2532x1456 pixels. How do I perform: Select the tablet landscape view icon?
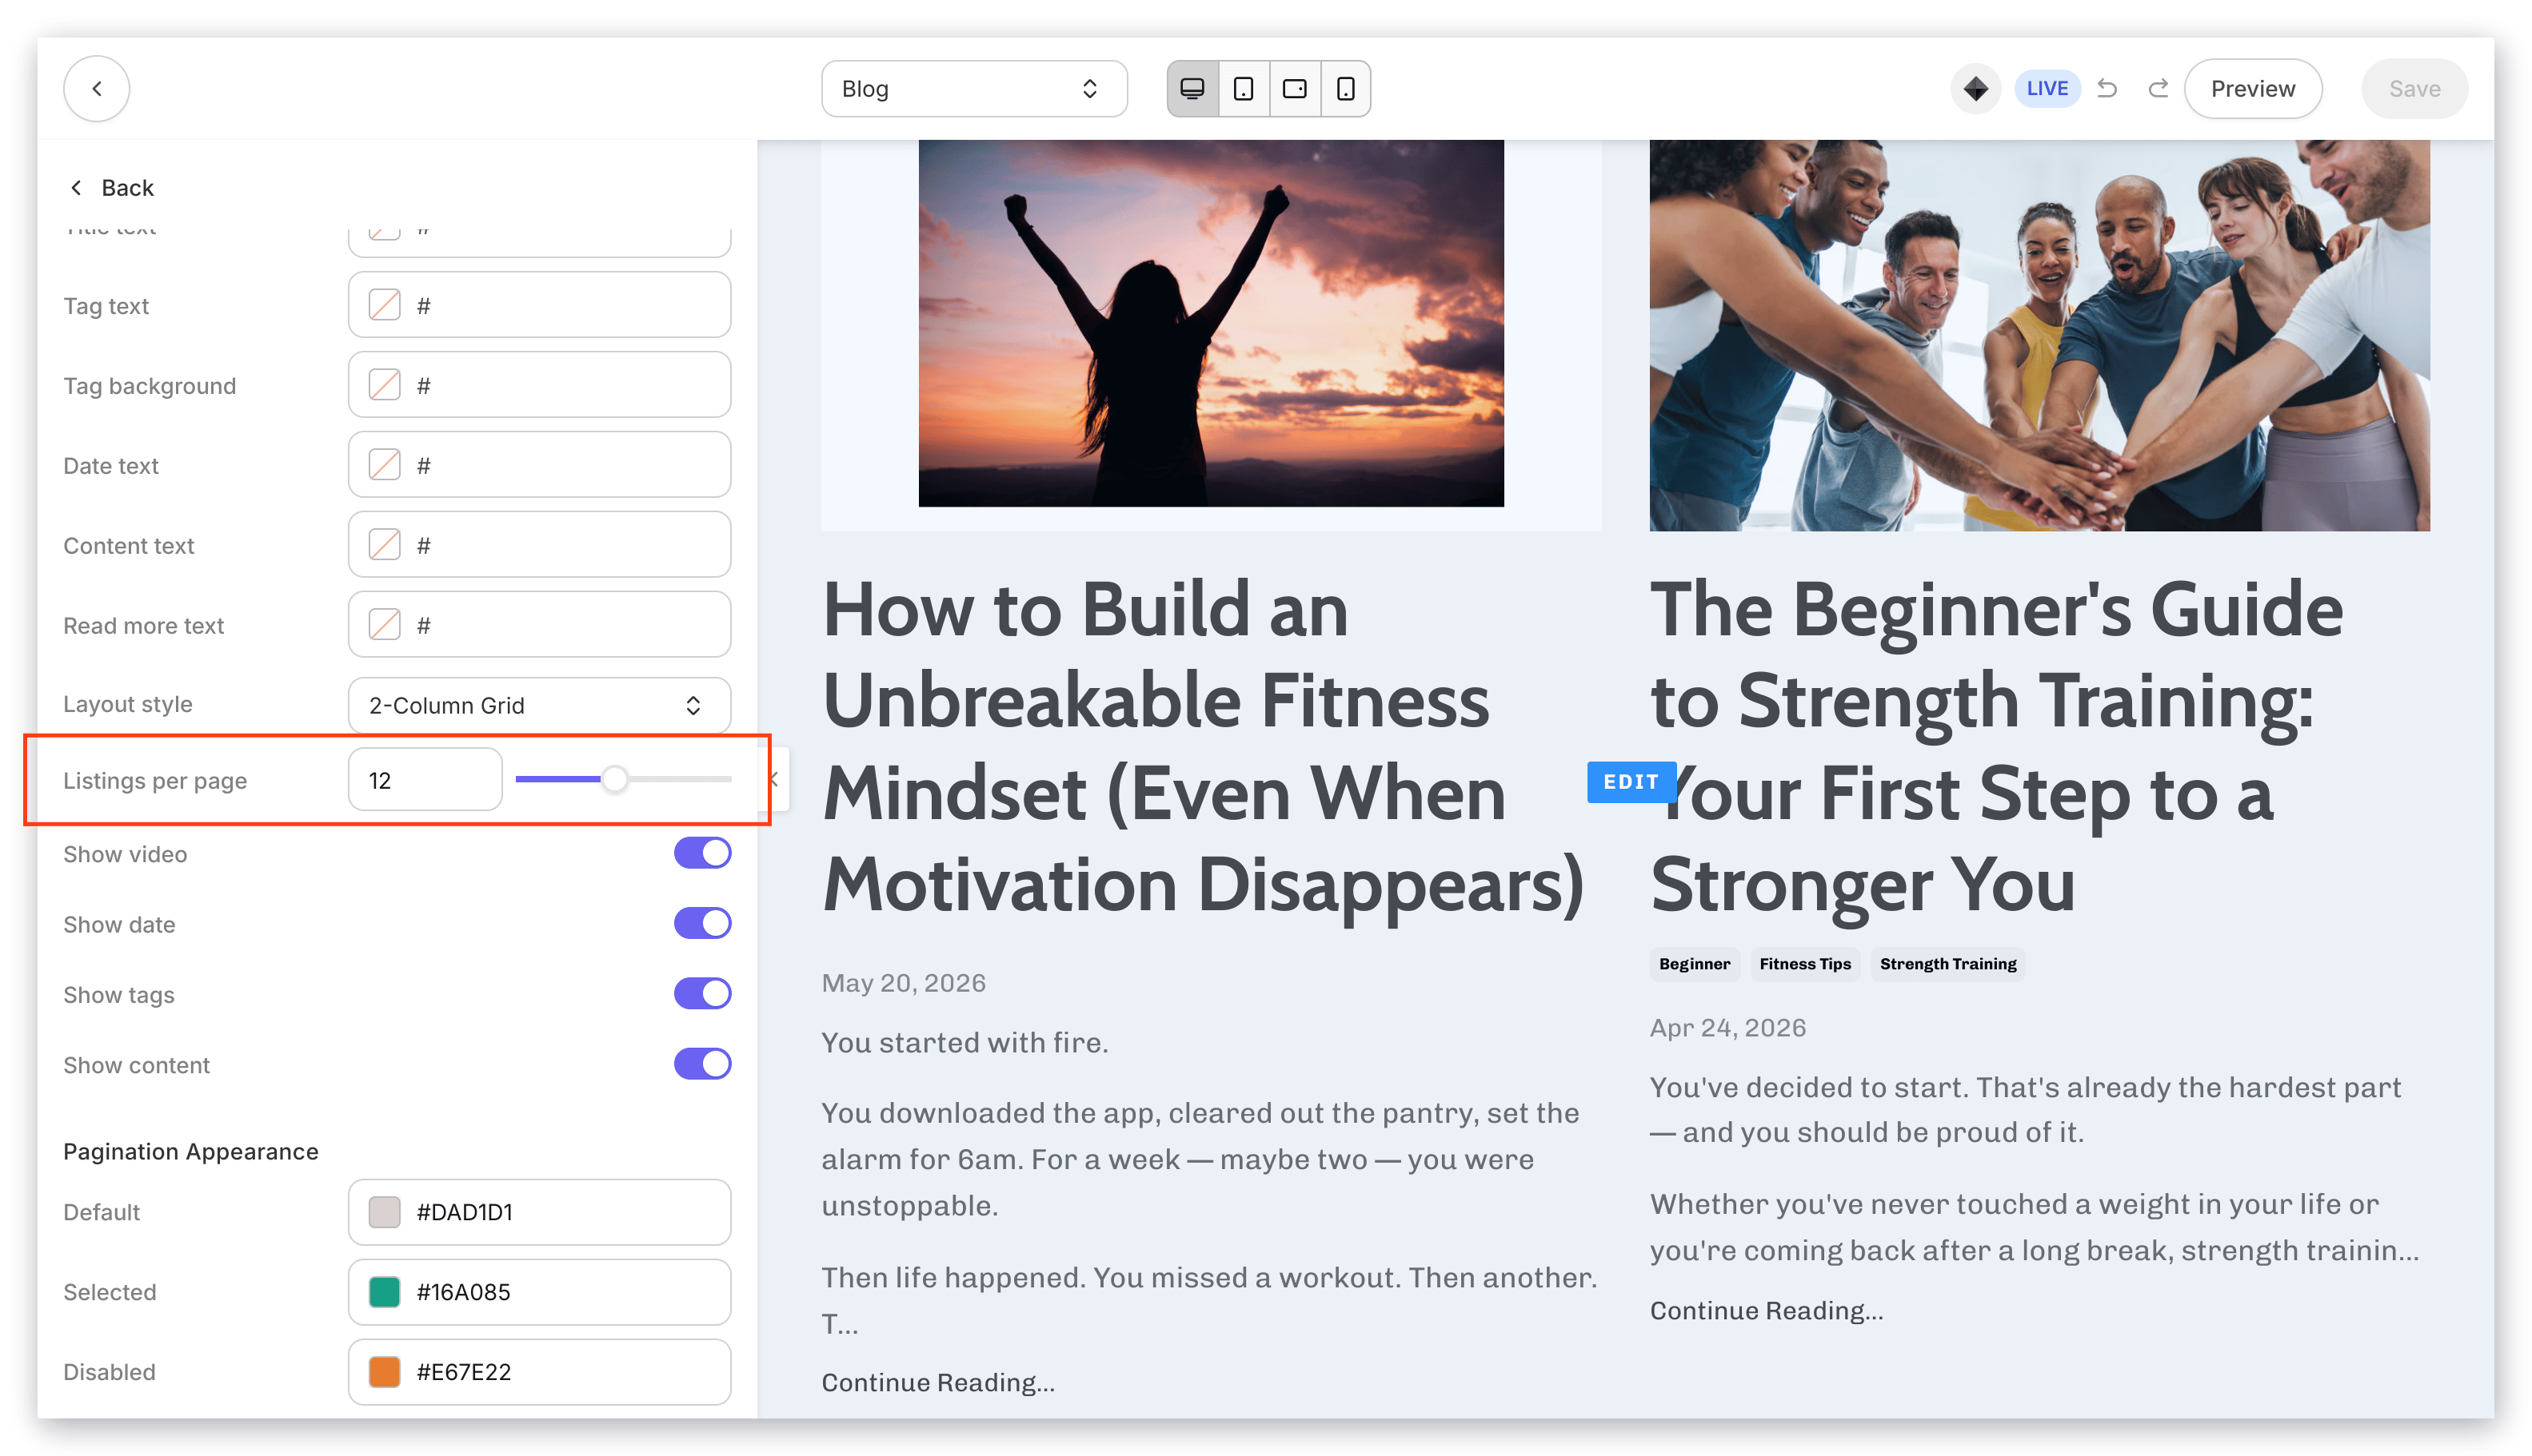click(x=1294, y=88)
